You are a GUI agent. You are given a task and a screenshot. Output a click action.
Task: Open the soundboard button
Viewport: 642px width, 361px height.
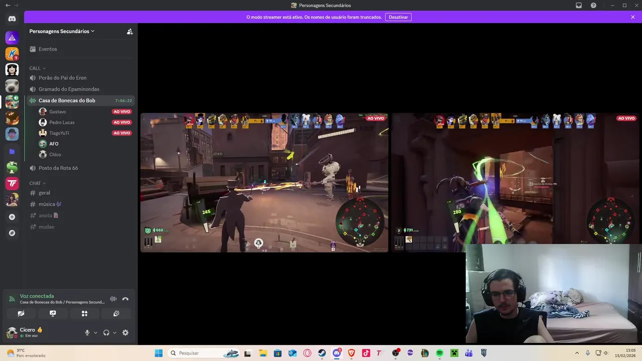tap(116, 313)
